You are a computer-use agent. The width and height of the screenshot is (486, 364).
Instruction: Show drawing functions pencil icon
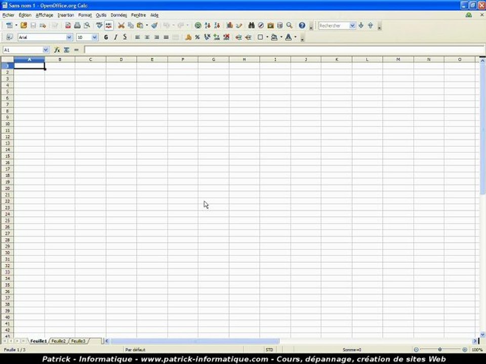(x=239, y=25)
